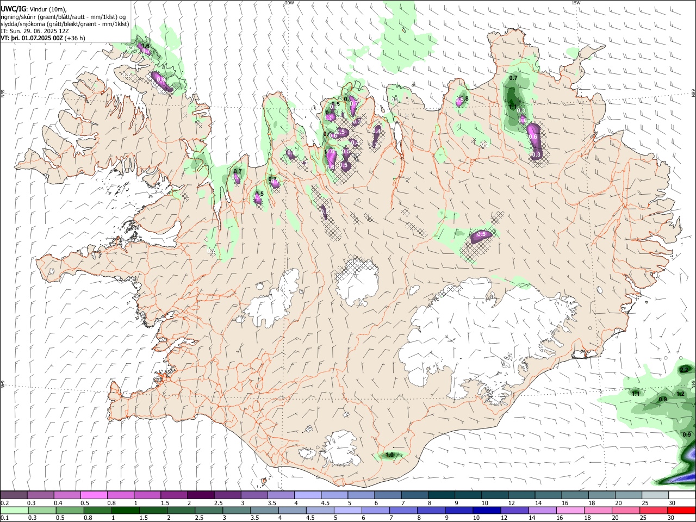
Task: Select the pale grey 25 snow-scale swatch
Action: coord(655,495)
